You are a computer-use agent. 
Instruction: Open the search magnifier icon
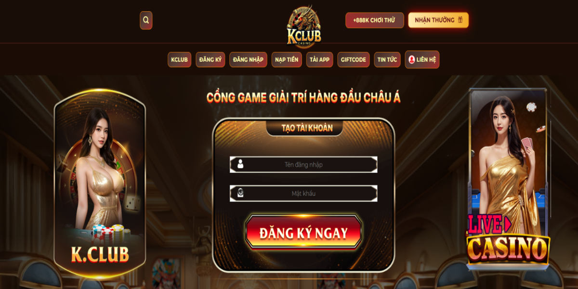pos(146,20)
